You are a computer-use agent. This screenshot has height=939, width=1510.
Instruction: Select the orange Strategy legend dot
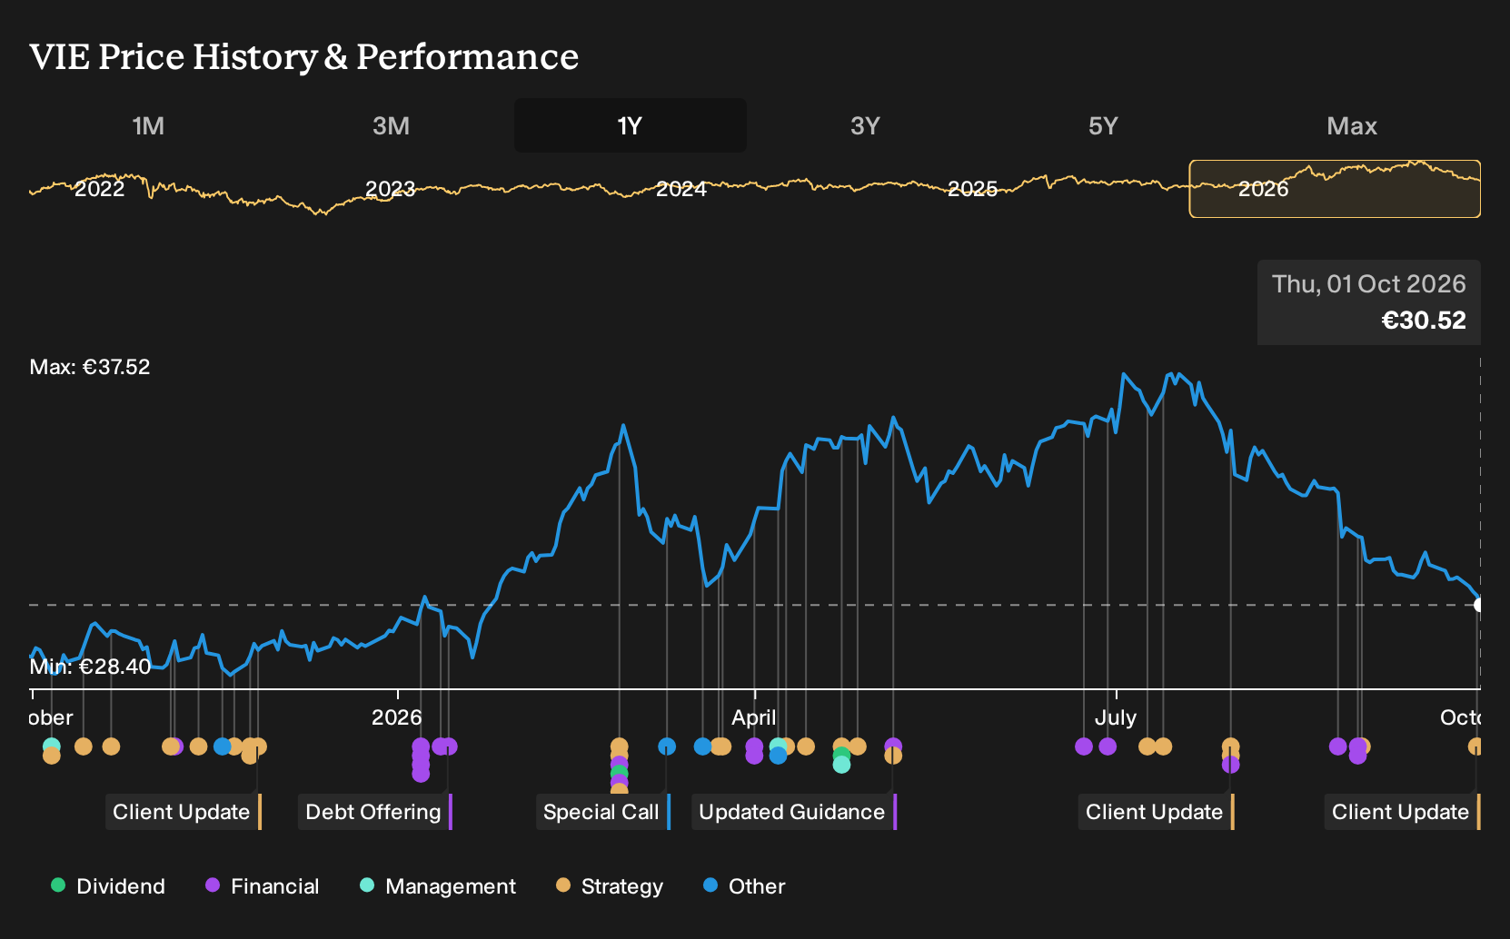click(563, 885)
